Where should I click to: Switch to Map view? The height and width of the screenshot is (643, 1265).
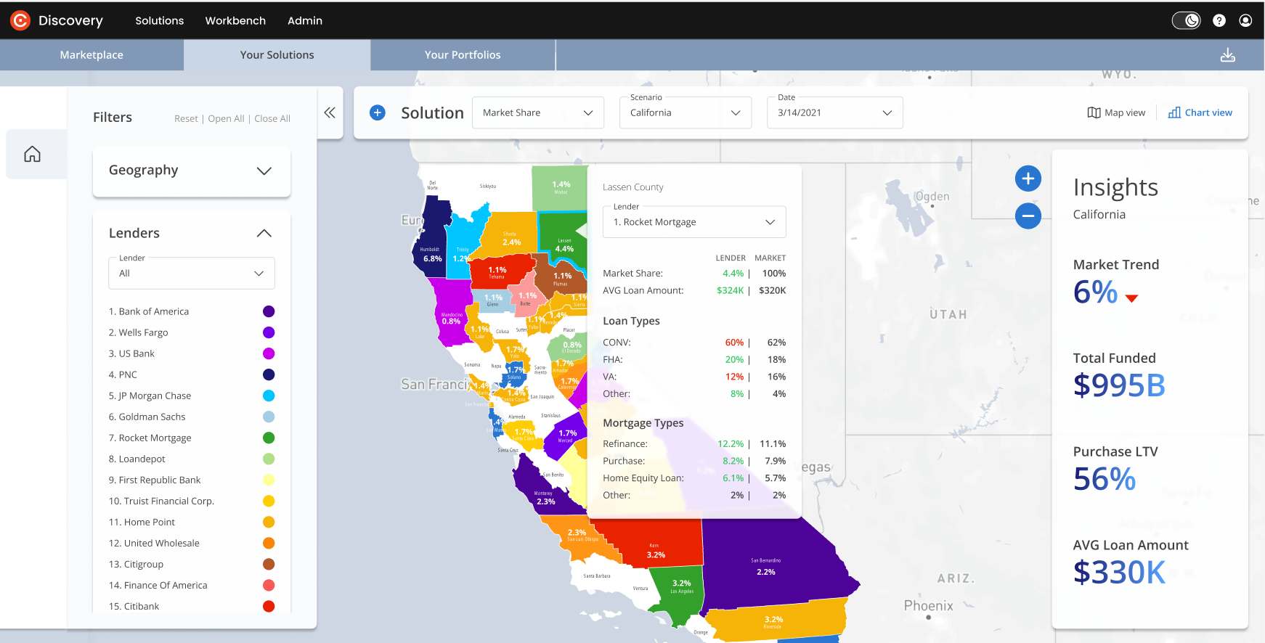[x=1116, y=112]
